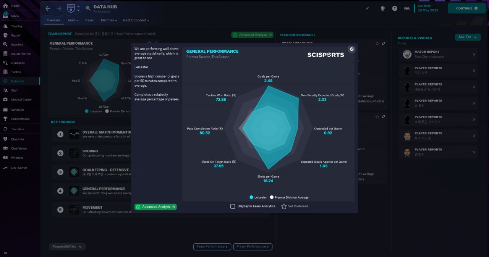The width and height of the screenshot is (489, 257).
Task: Open the world globe icon in header
Action: tap(382, 8)
